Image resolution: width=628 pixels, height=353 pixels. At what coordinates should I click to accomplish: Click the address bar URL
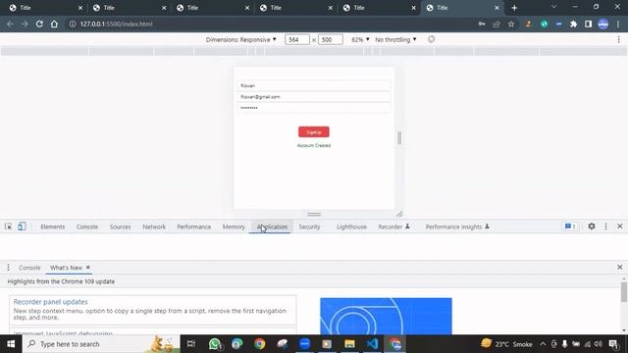click(x=116, y=24)
